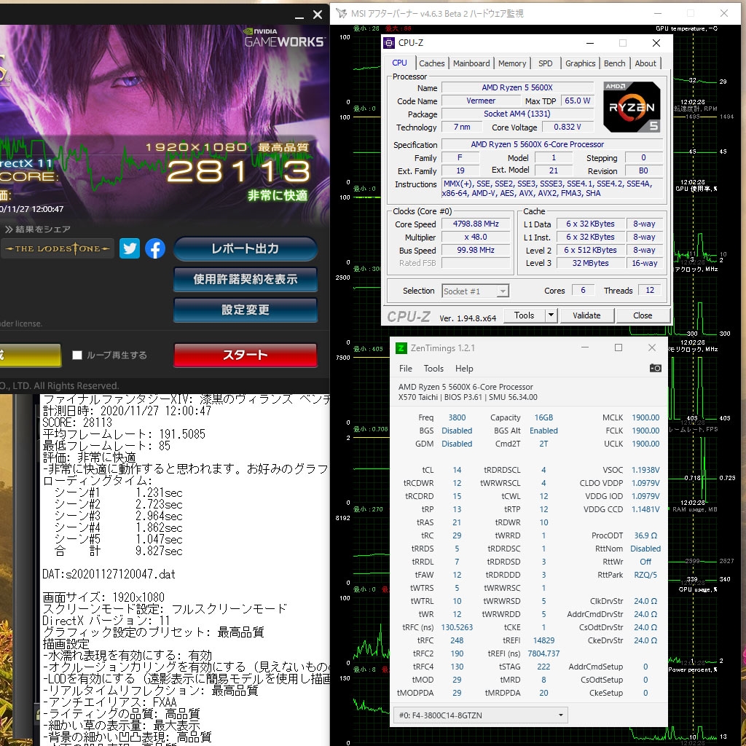Click the 28113 score display in the benchmark
The image size is (746, 746).
point(238,171)
